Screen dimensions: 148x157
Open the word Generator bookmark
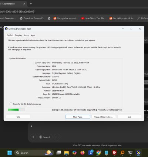(8, 18)
